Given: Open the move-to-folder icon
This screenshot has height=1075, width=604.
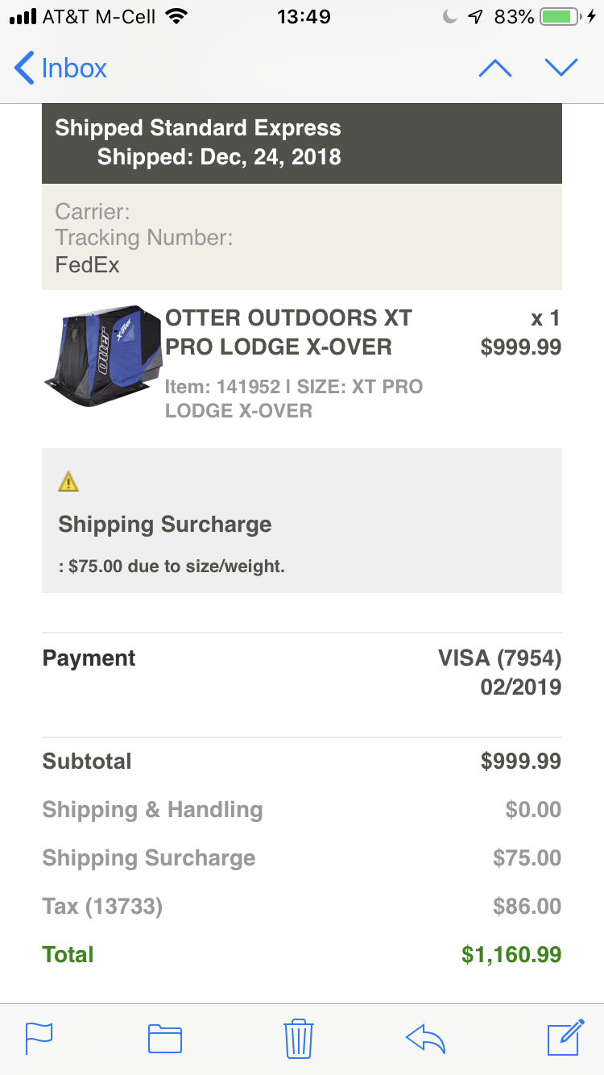Looking at the screenshot, I should tap(165, 1039).
